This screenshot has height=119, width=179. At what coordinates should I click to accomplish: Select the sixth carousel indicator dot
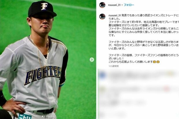[x=52, y=116]
